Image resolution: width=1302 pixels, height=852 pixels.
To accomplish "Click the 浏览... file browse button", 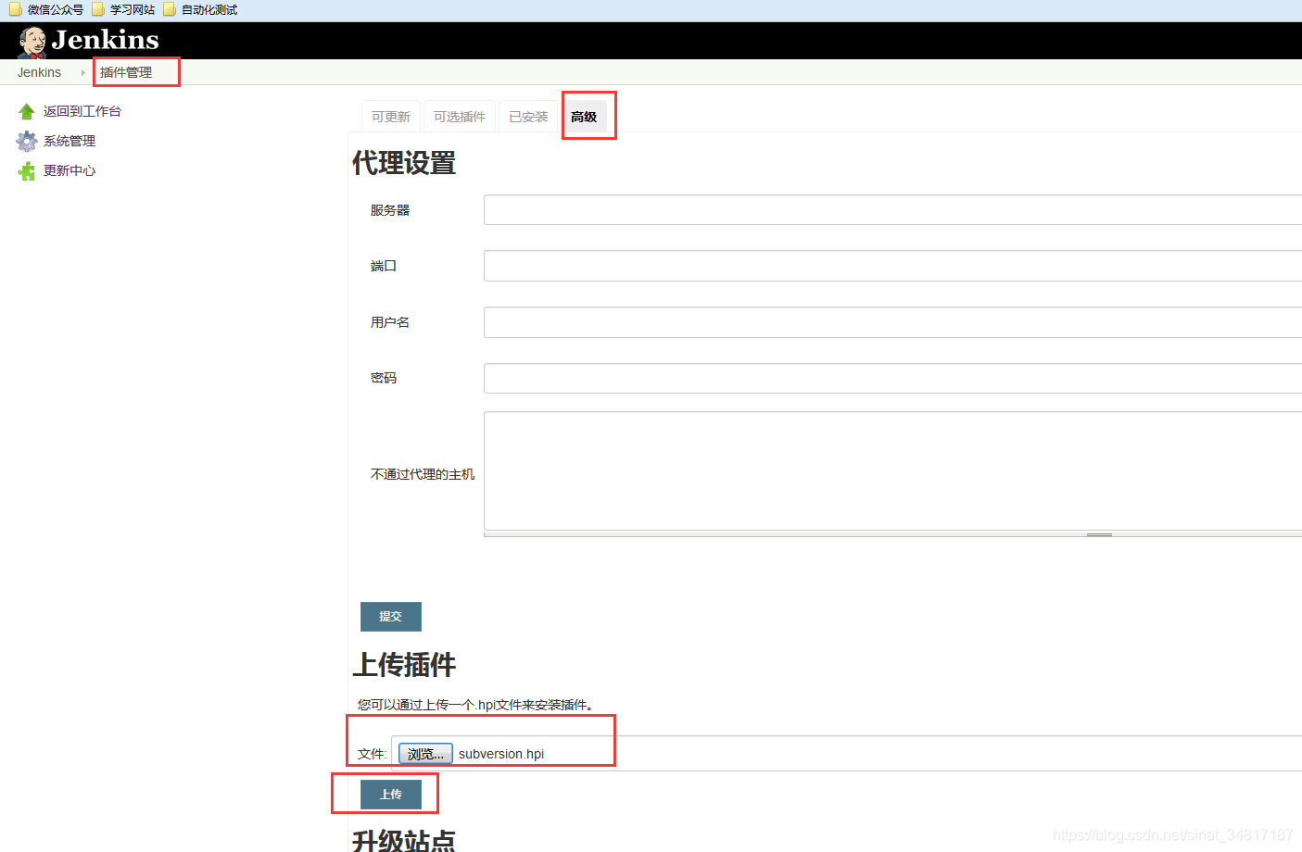I will (425, 754).
